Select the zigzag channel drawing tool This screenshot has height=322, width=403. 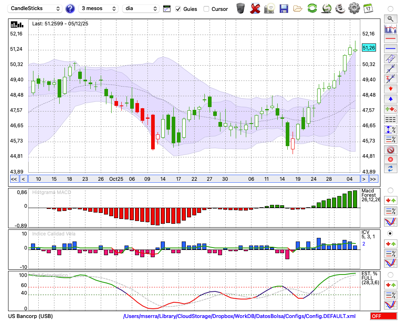[391, 59]
